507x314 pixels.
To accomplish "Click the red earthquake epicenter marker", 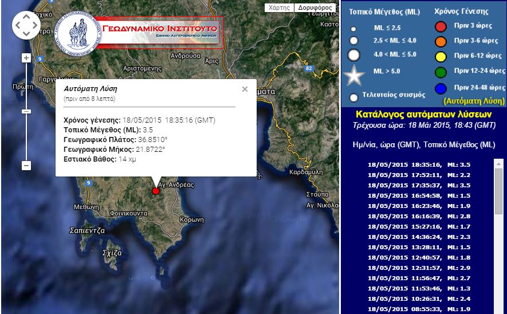I will coord(156,191).
